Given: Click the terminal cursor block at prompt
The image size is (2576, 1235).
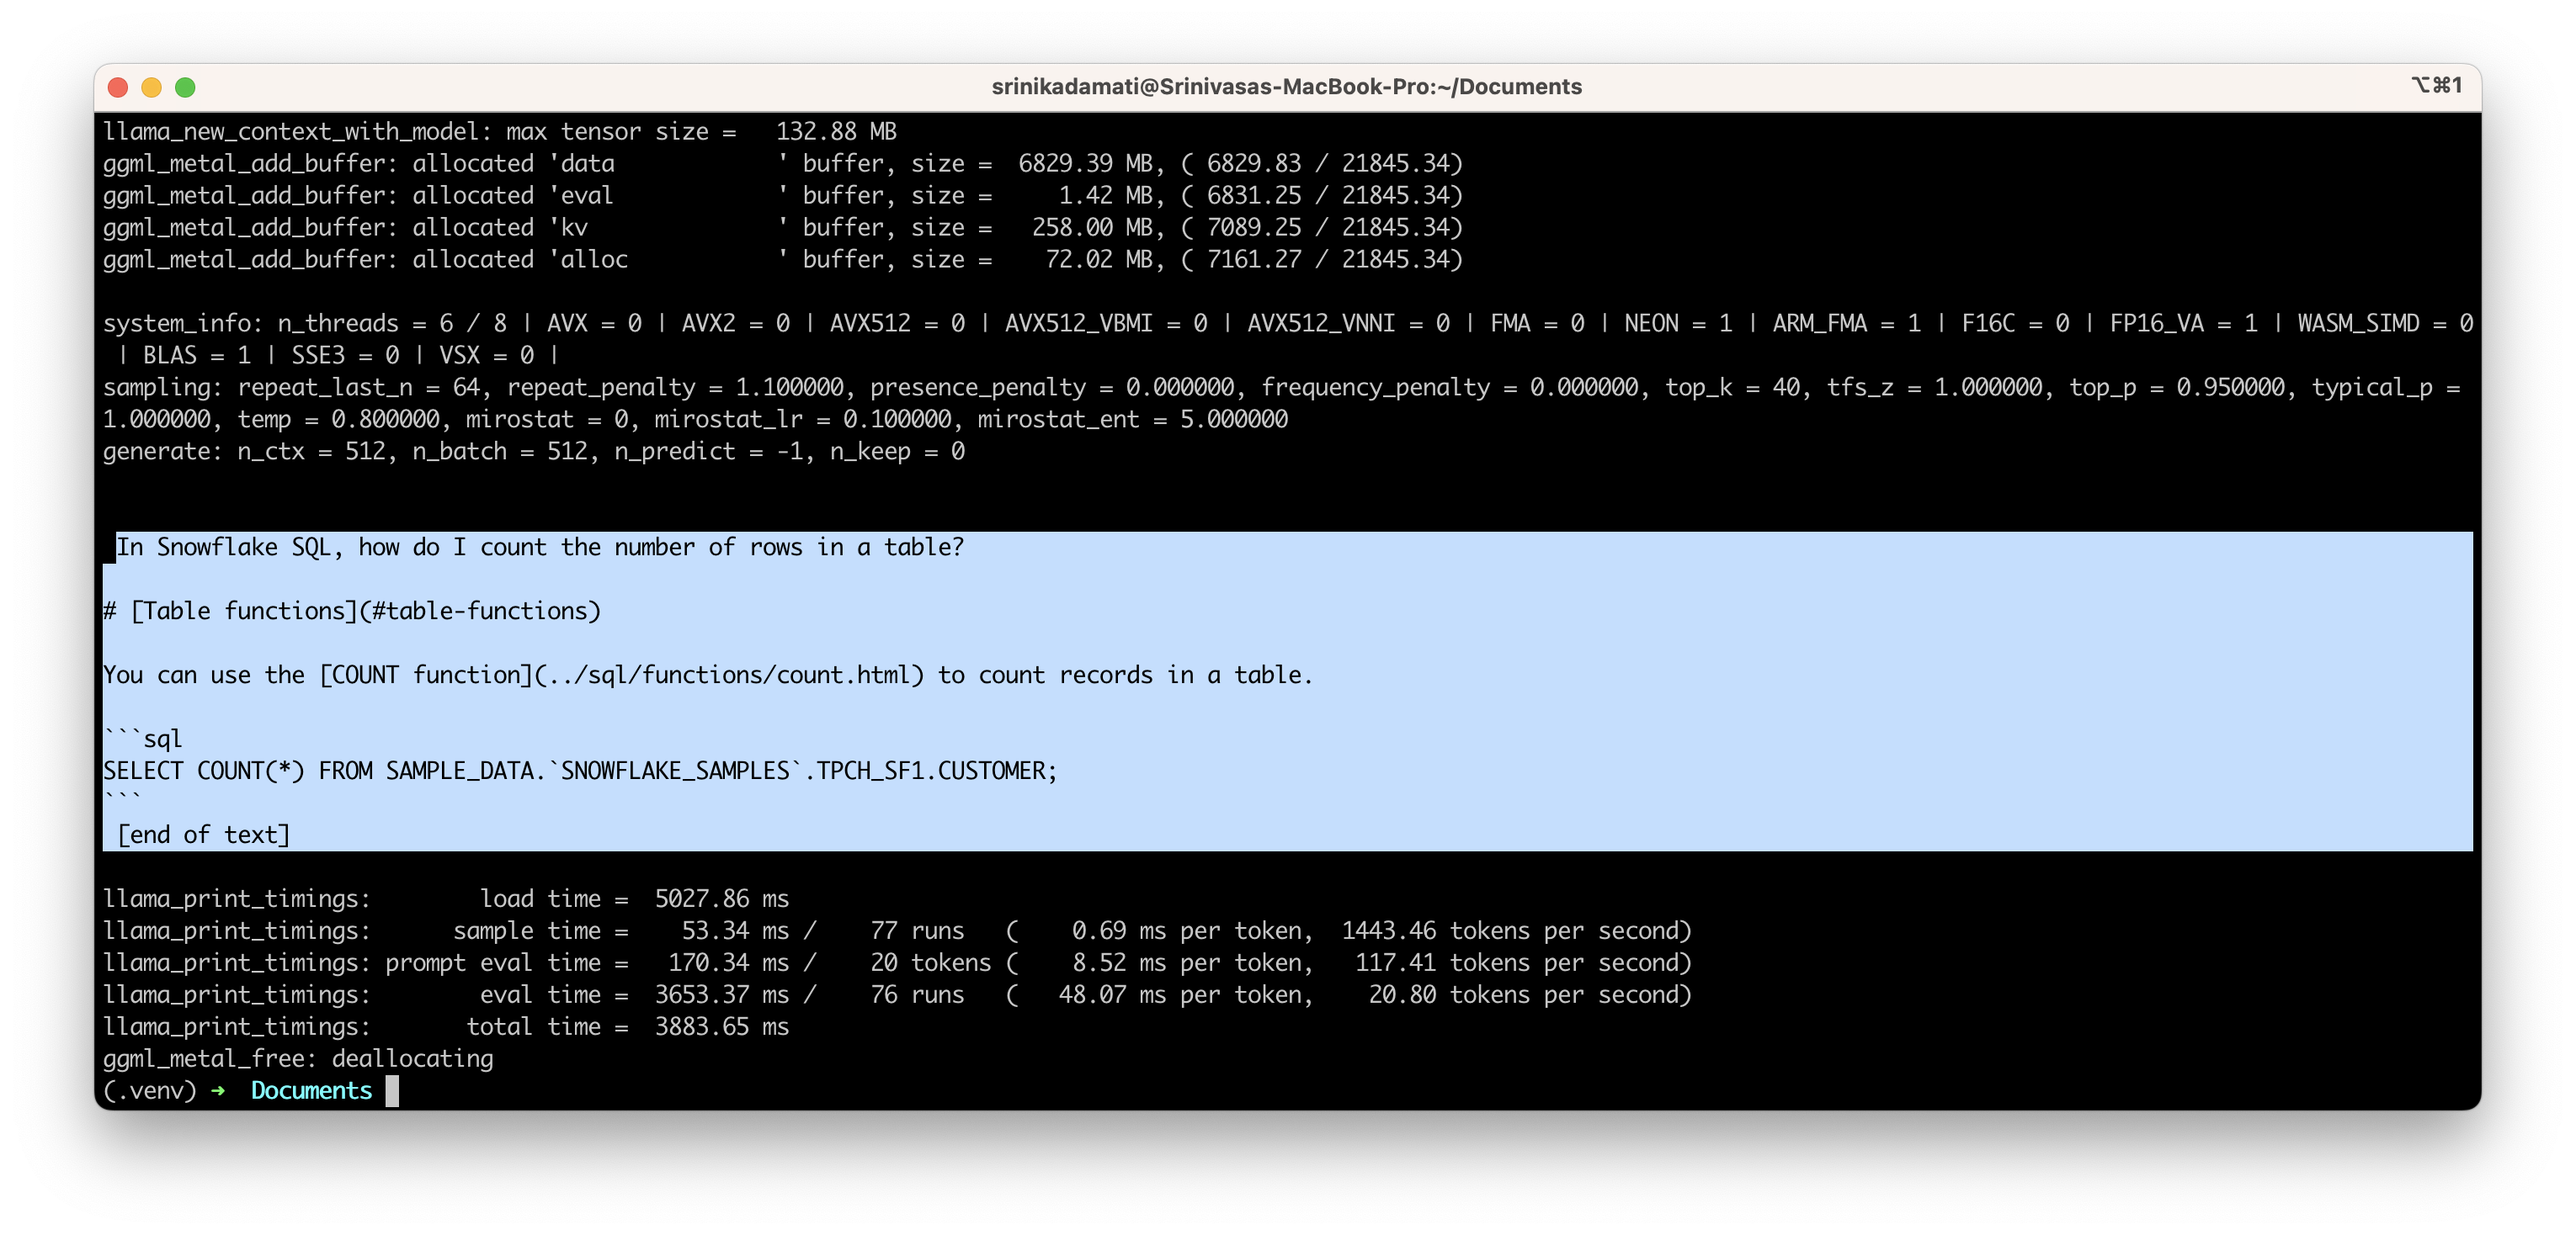Looking at the screenshot, I should pos(392,1090).
